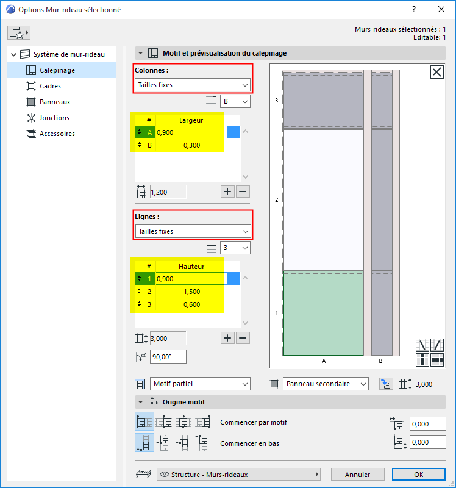Select column A width value 0,900
The width and height of the screenshot is (456, 488).
point(191,132)
